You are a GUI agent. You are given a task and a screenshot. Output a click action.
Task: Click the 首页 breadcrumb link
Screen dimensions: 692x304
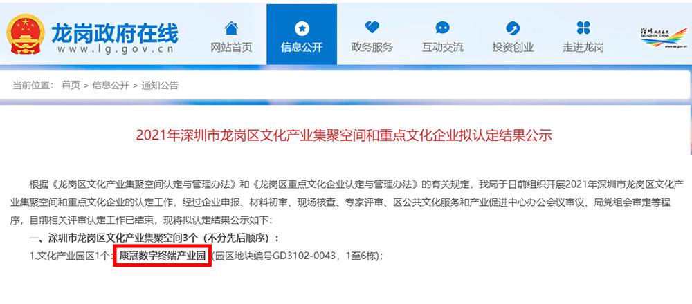click(x=71, y=86)
